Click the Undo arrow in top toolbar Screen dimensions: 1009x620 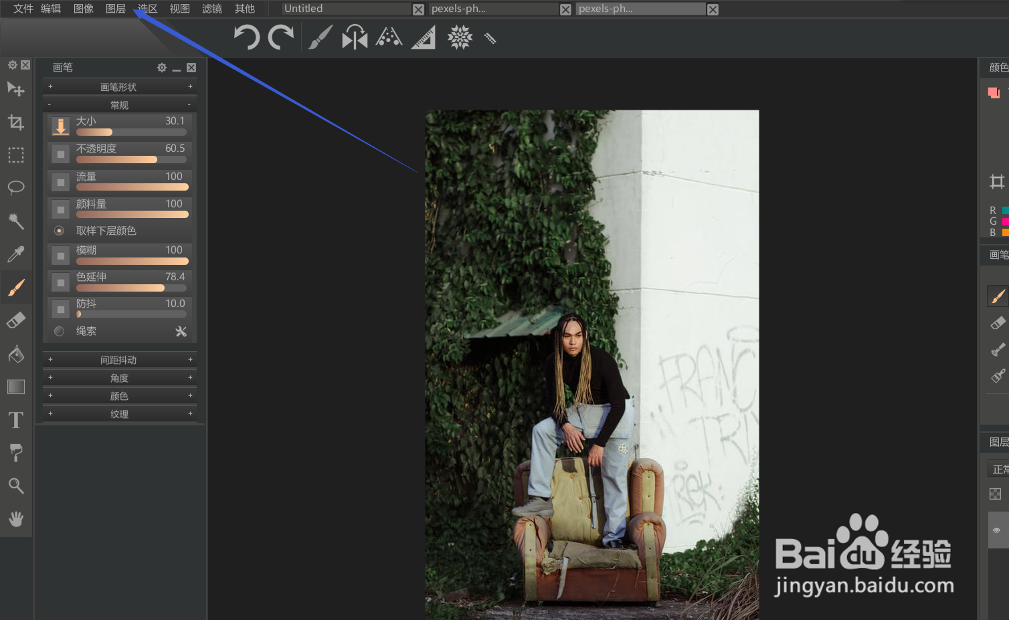click(x=246, y=37)
